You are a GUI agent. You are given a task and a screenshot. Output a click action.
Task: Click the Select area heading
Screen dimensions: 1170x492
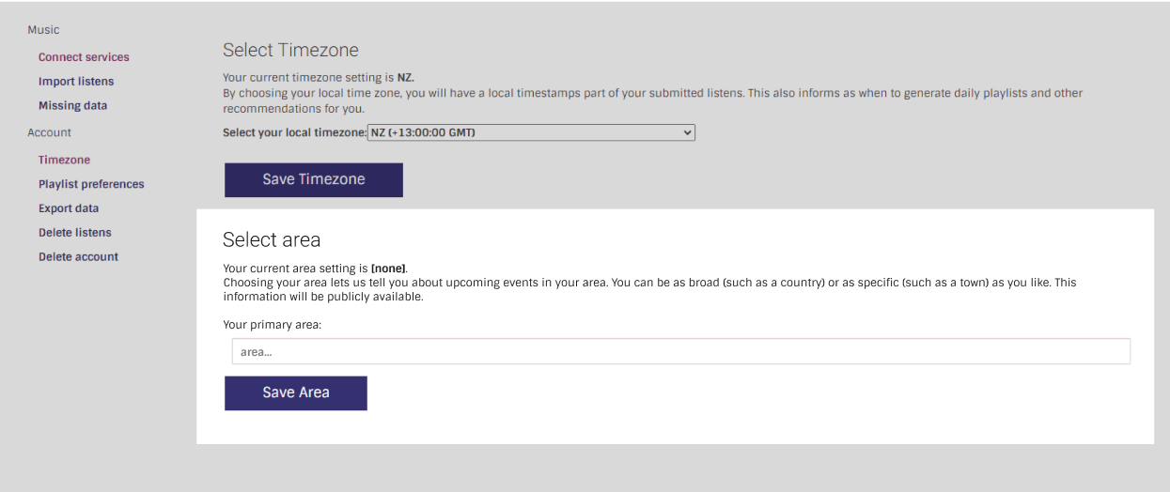[x=272, y=239]
